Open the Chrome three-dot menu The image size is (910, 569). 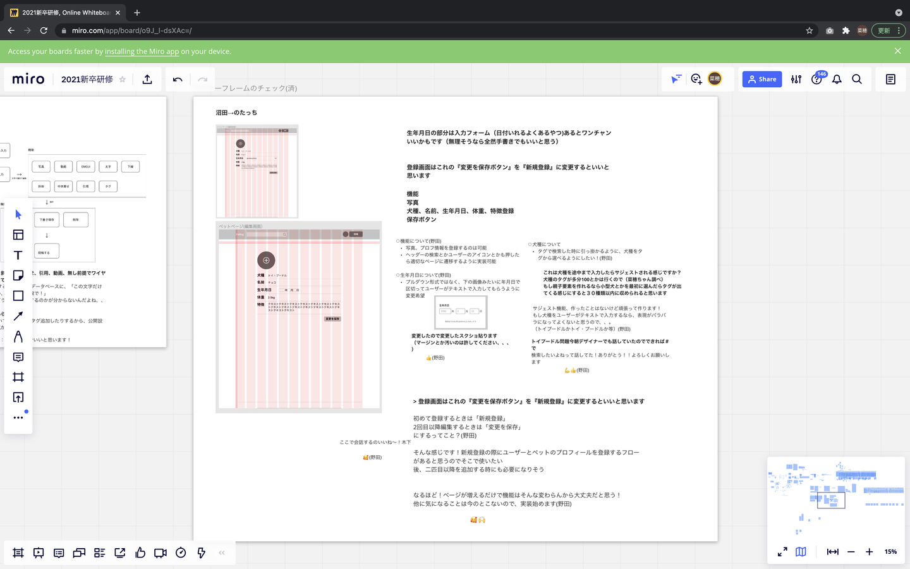coord(899,30)
